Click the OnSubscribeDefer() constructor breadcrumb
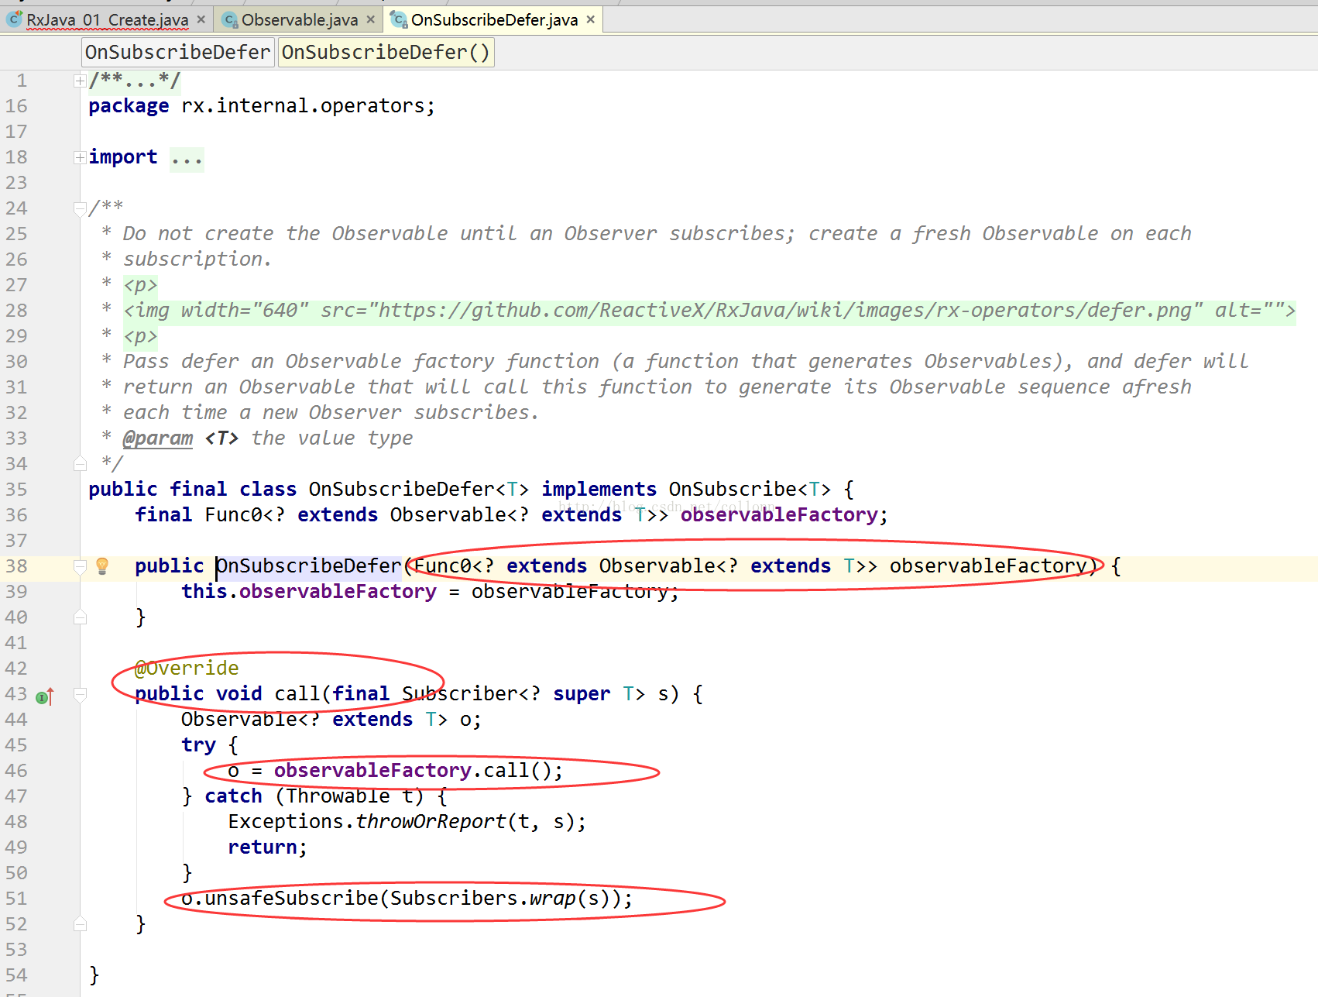 (x=386, y=53)
